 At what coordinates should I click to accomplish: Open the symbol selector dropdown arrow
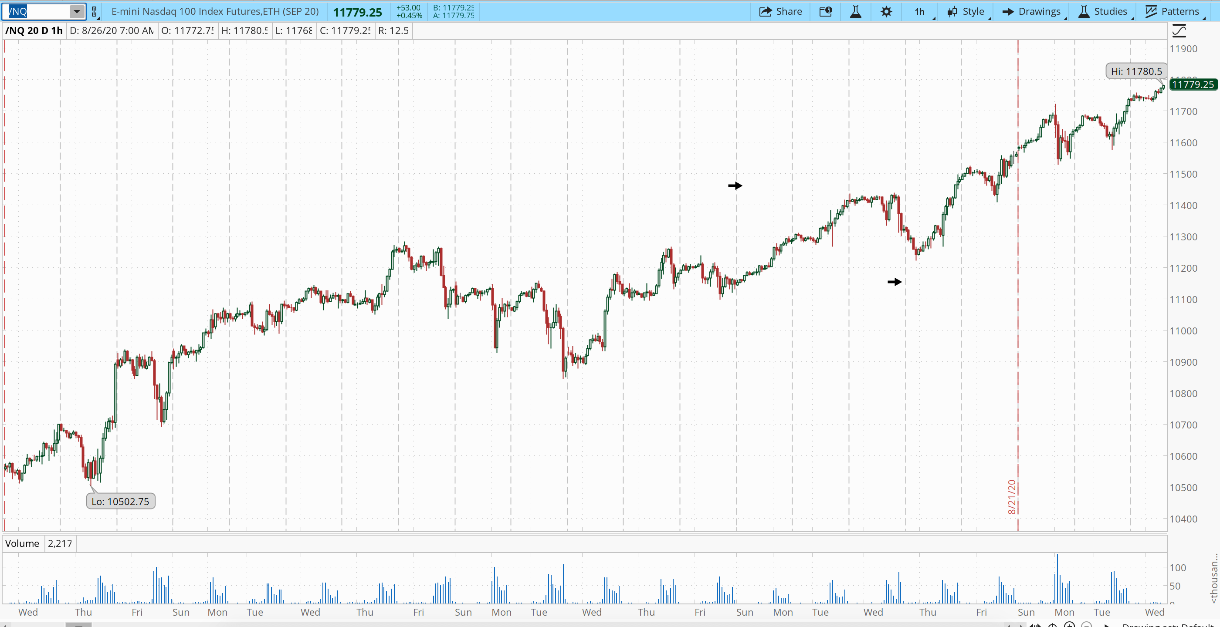(x=77, y=11)
